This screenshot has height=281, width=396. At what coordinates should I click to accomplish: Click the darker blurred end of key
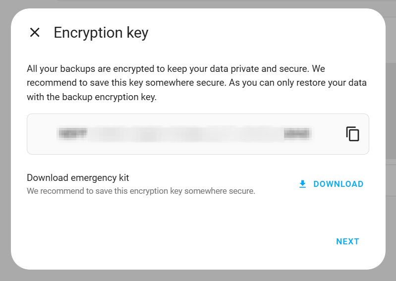tap(297, 133)
